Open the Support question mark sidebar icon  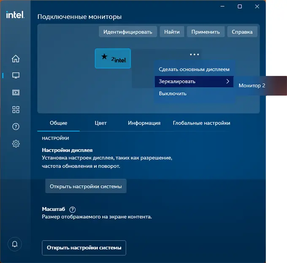(16, 127)
